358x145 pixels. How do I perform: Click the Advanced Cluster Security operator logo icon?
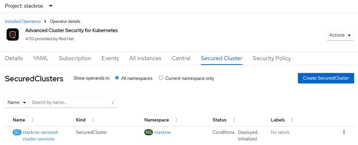tap(13, 35)
